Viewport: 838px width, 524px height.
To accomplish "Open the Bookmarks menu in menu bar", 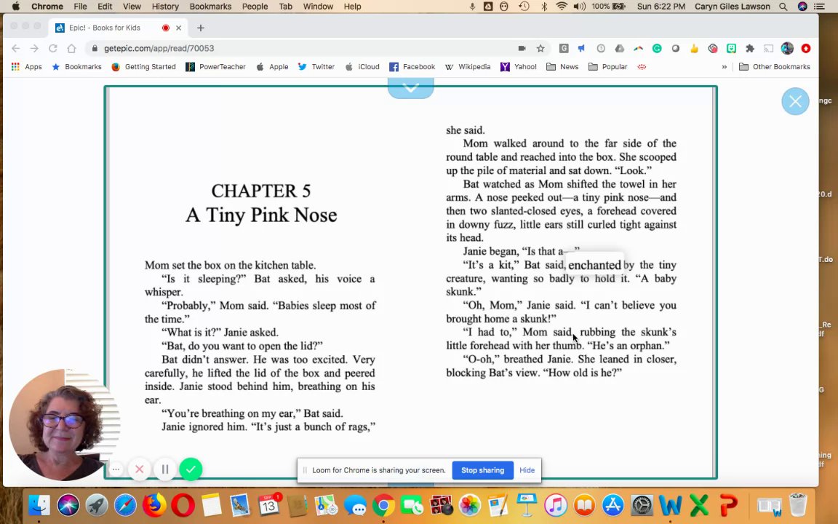I will (210, 7).
